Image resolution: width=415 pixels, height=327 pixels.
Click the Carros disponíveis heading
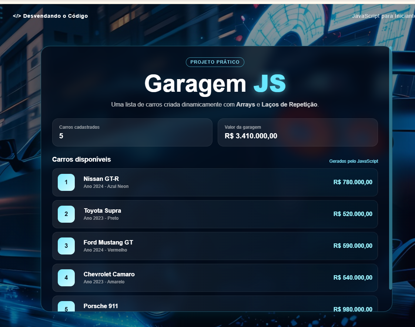(81, 159)
